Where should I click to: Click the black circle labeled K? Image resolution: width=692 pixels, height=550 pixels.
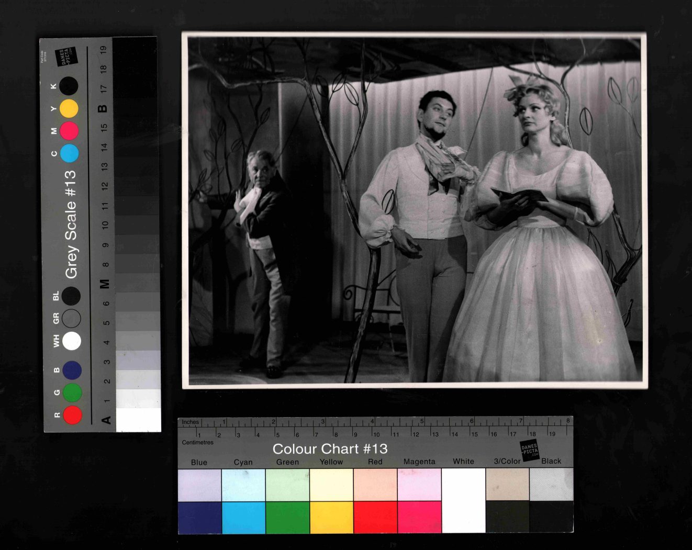tap(69, 85)
